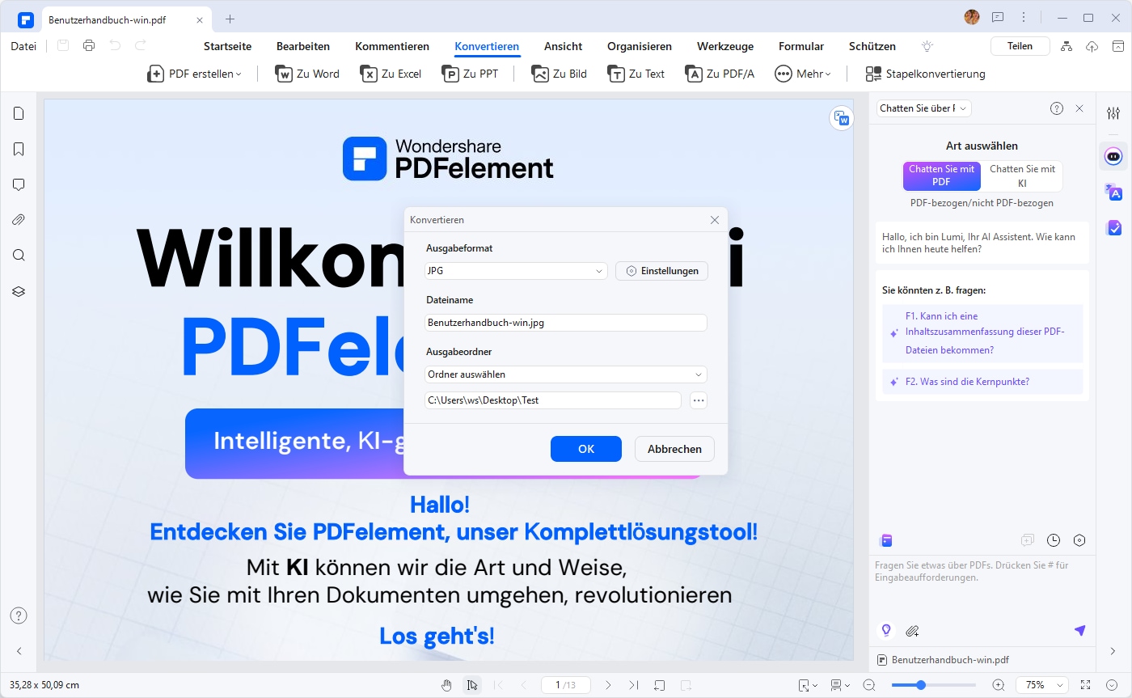Screen dimensions: 1132x698
Task: Open the translate icon in right sidebar
Action: (x=1113, y=192)
